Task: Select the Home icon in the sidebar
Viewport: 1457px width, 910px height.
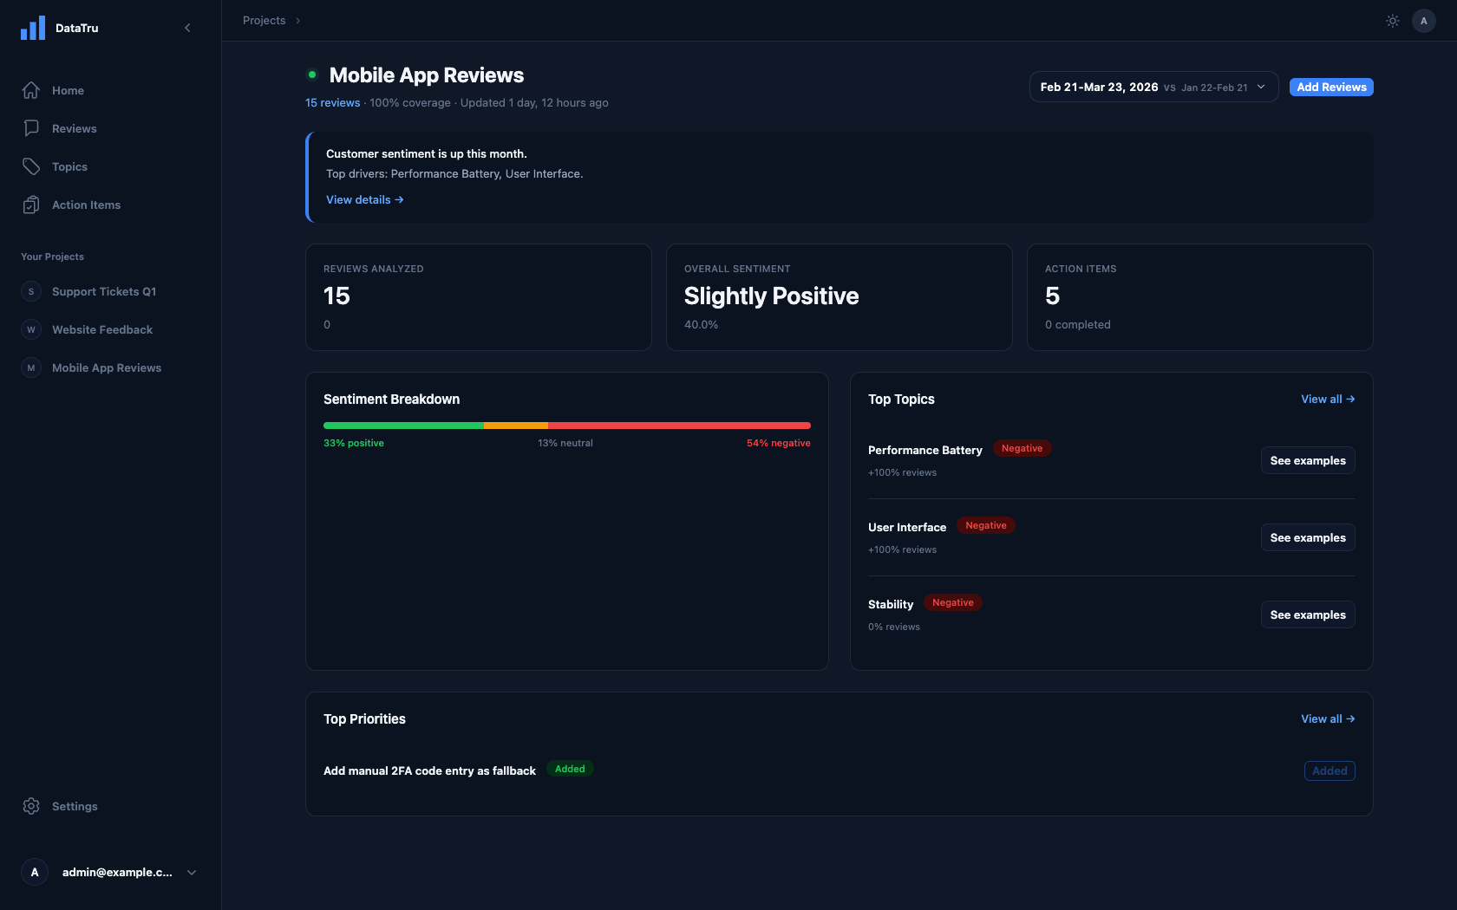Action: pyautogui.click(x=31, y=90)
